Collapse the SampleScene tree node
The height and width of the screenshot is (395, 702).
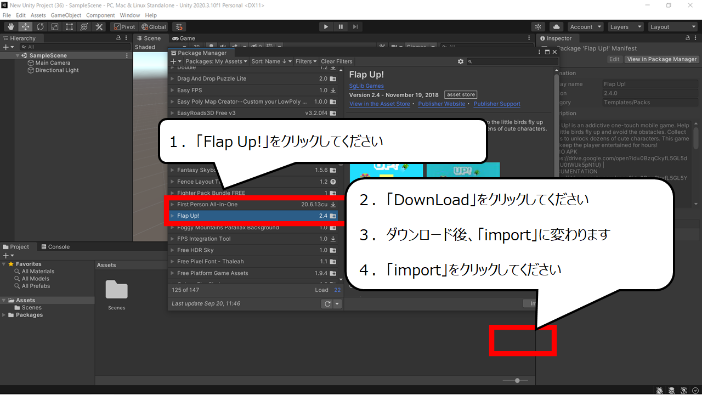18,56
